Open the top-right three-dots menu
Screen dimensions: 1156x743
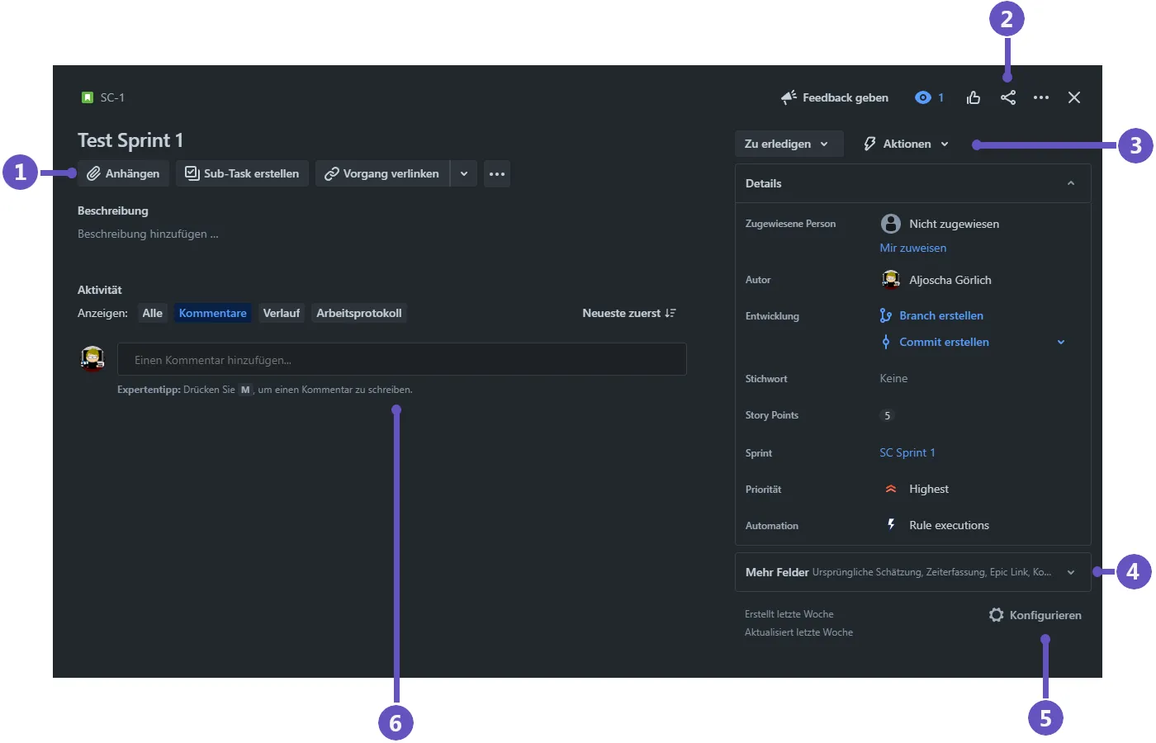click(x=1041, y=97)
